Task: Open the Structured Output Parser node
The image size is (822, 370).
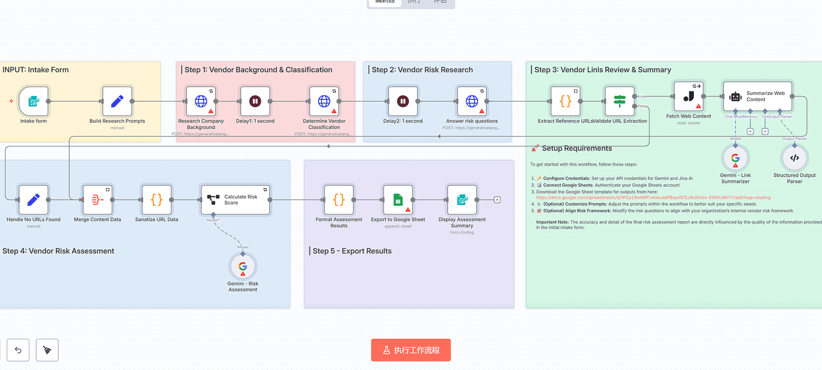Action: tap(794, 158)
